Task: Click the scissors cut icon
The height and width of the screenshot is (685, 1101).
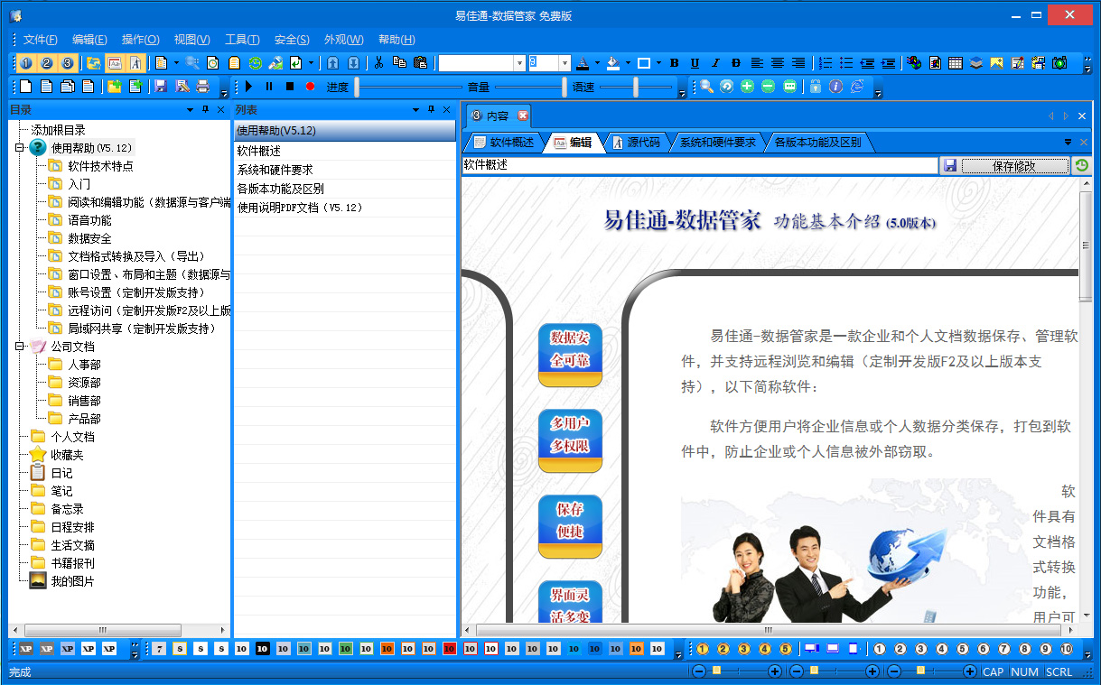Action: click(x=379, y=63)
